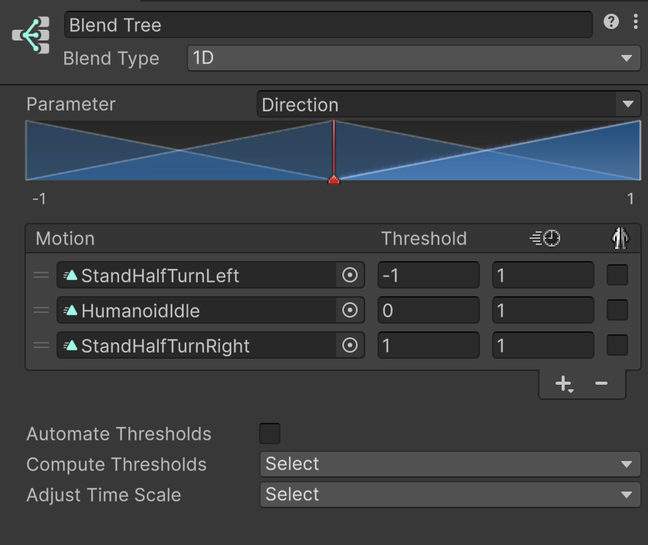648x545 pixels.
Task: Edit threshold field of StandHalfTurnRight
Action: coord(429,345)
